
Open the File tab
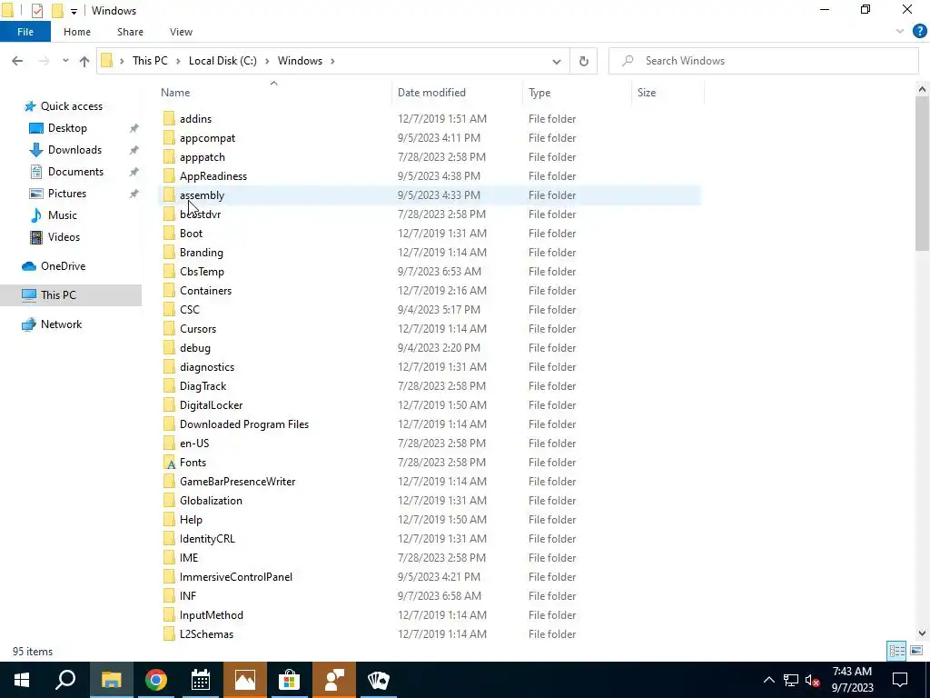25,32
